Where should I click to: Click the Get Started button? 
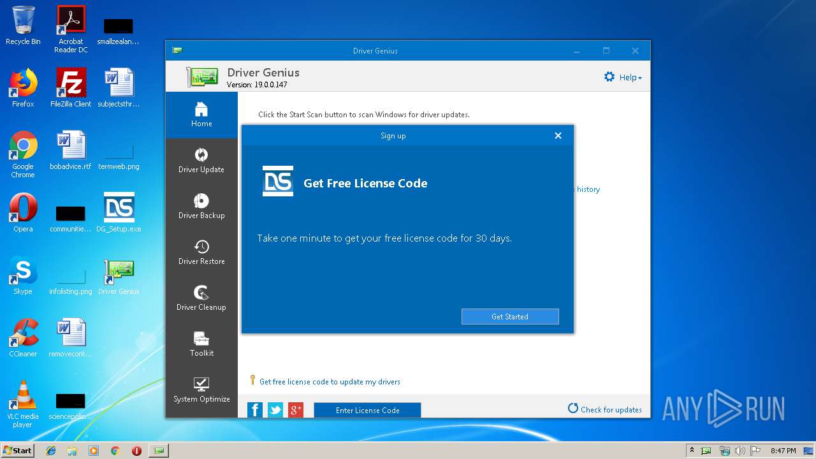(x=510, y=316)
